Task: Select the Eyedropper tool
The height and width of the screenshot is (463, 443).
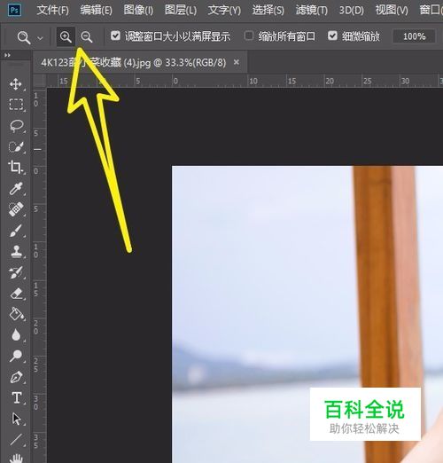Action: (x=16, y=189)
